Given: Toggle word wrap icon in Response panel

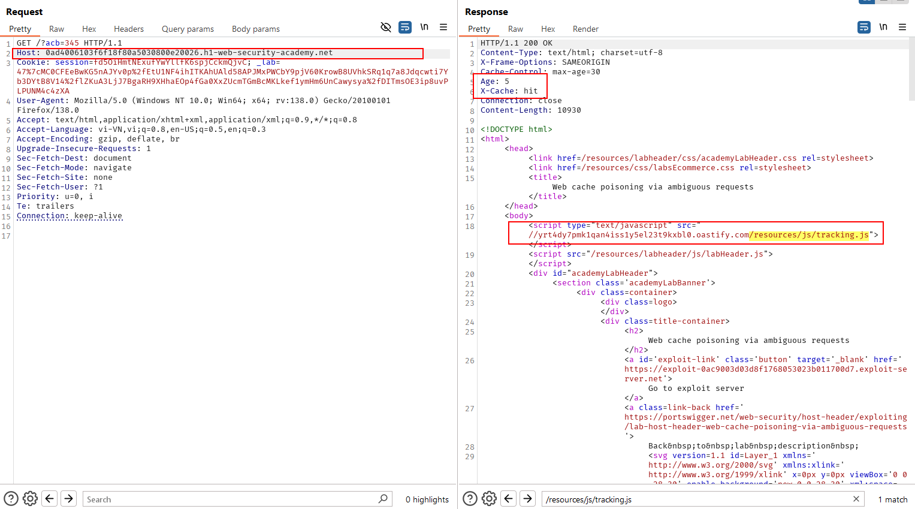Looking at the screenshot, I should point(864,27).
